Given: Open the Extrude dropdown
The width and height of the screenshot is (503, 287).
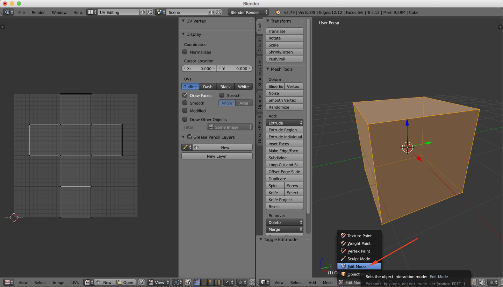Looking at the screenshot, I should [285, 123].
